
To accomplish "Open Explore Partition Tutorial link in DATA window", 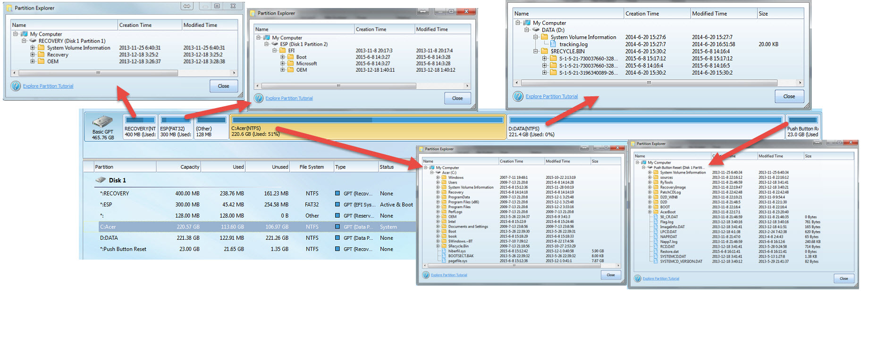I will click(x=551, y=96).
